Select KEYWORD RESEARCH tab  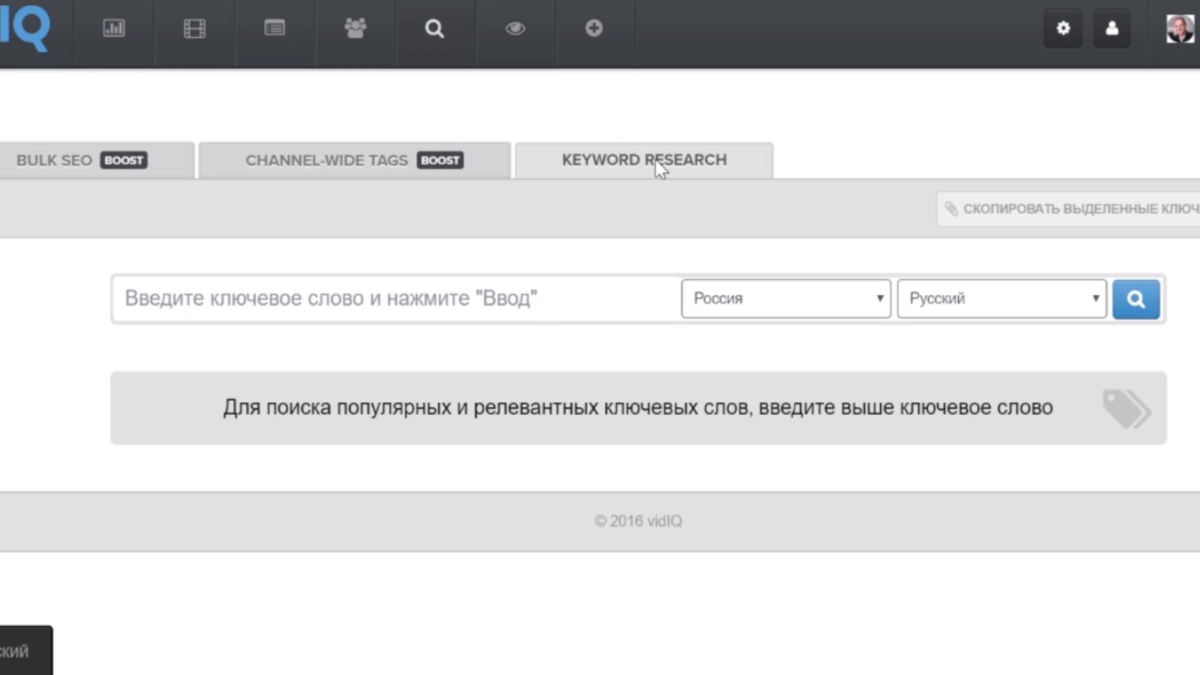(x=644, y=159)
